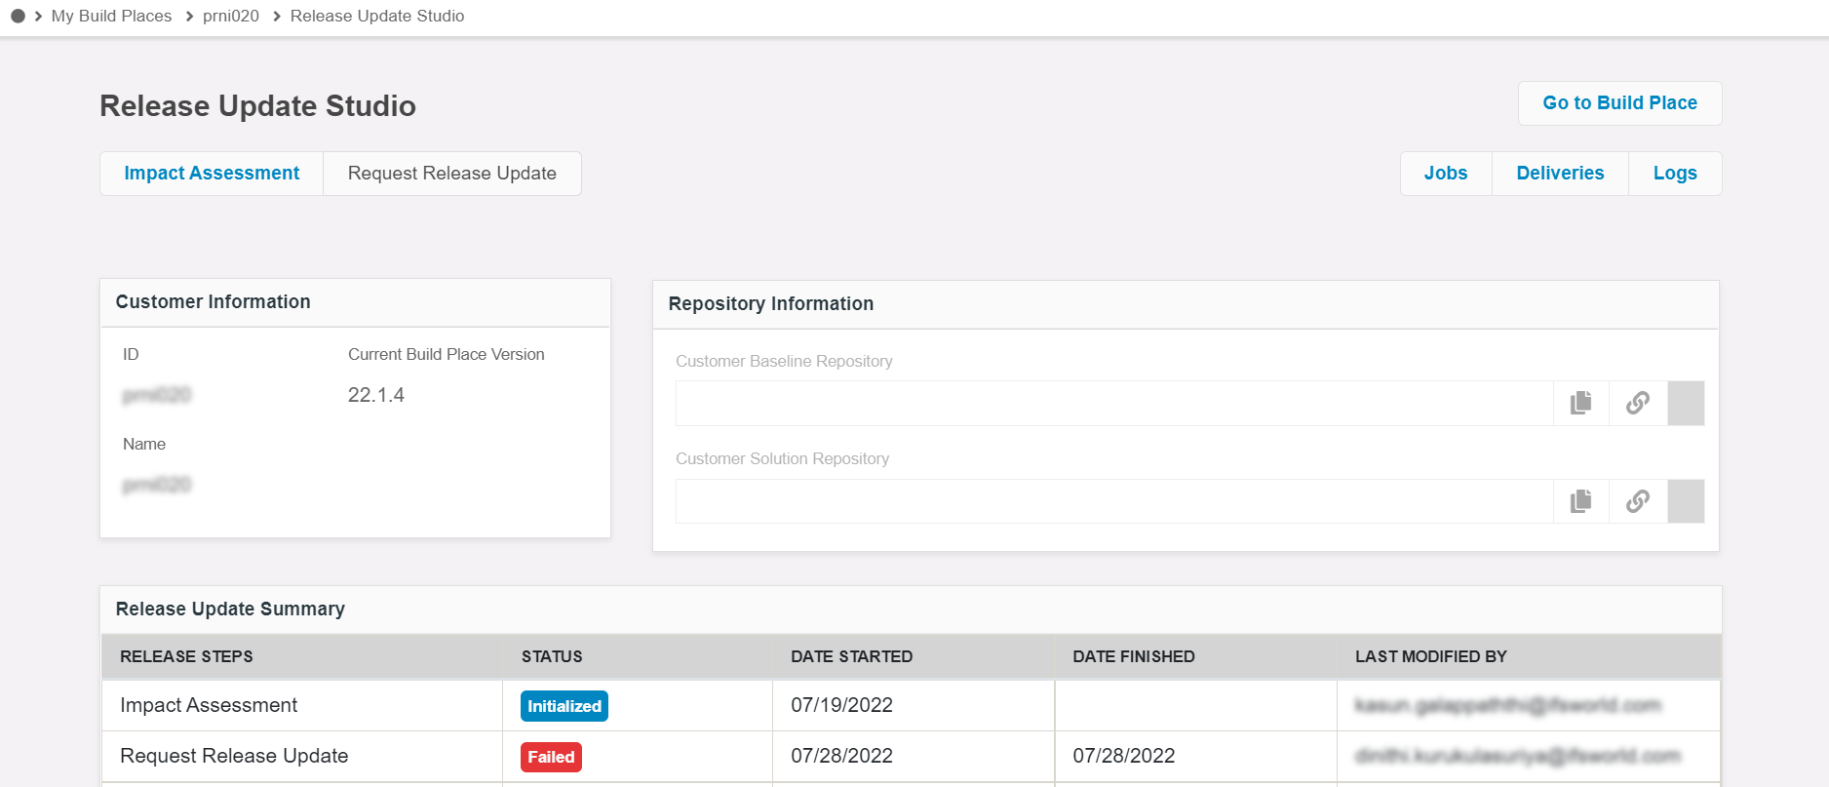
Task: Focus the Customer Baseline Repository field
Action: pos(1113,403)
